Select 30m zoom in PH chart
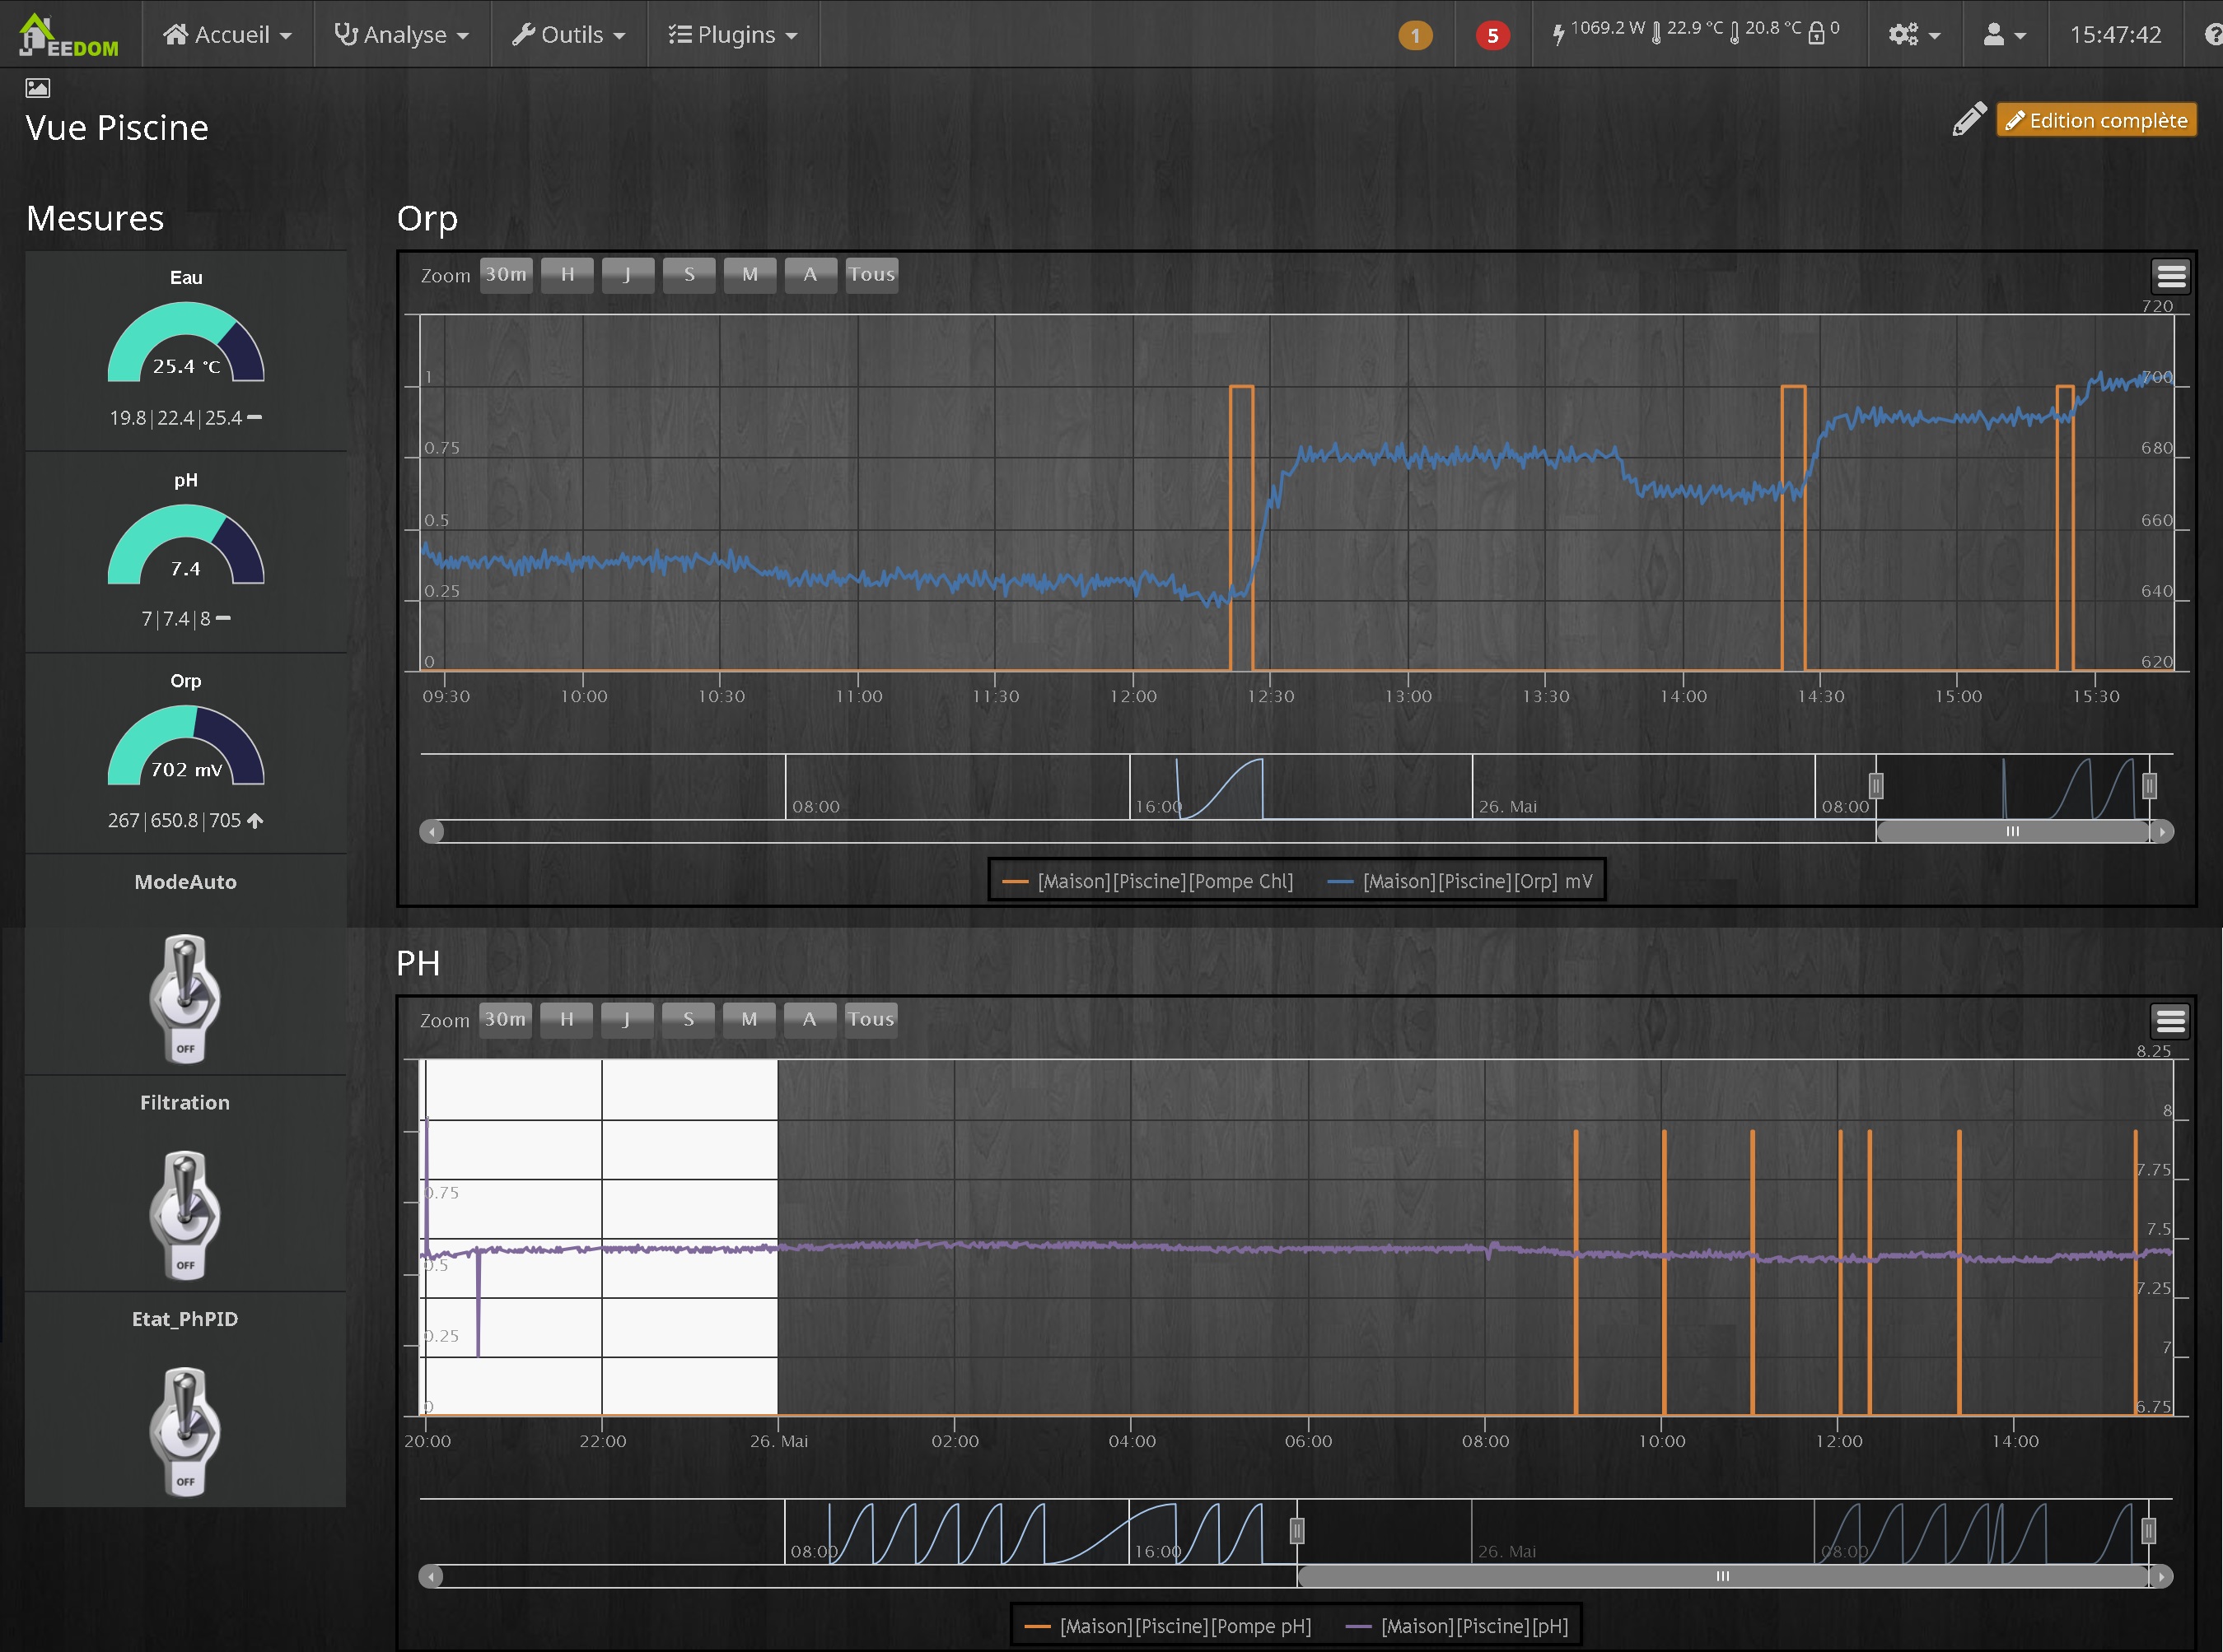The height and width of the screenshot is (1652, 2223). pyautogui.click(x=505, y=1020)
